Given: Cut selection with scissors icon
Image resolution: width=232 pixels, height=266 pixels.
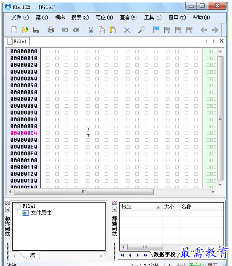Looking at the screenshot, I should (91, 30).
